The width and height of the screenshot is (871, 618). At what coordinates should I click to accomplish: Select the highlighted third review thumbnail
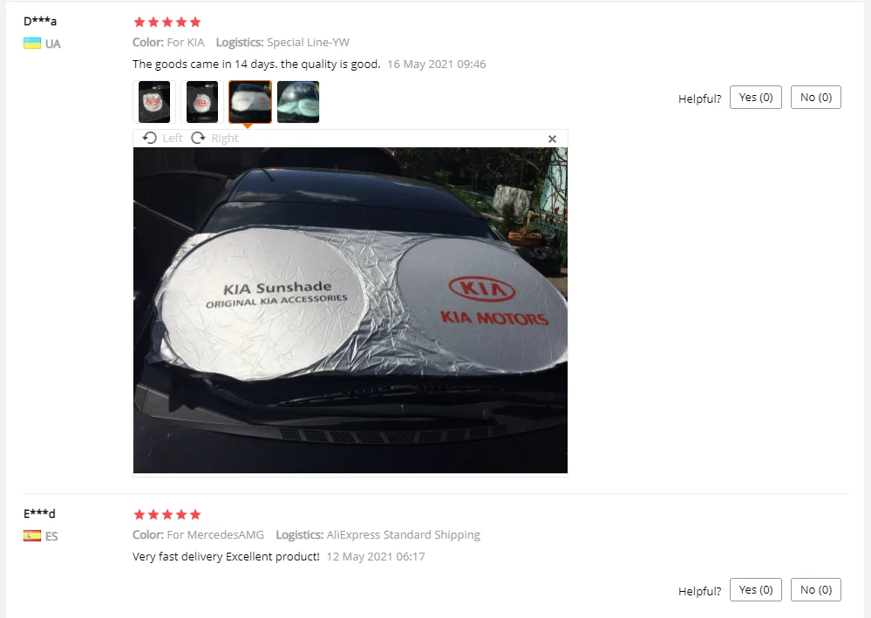click(250, 102)
